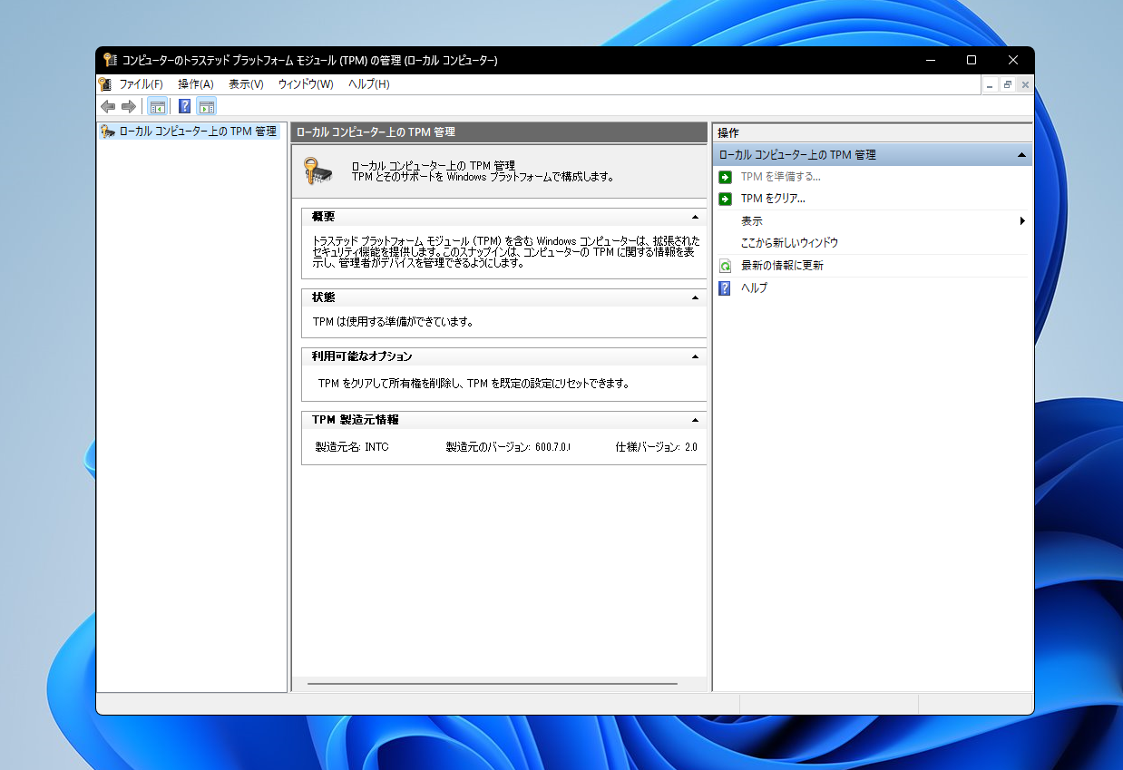Toggle the console tree pane icon

tap(157, 106)
